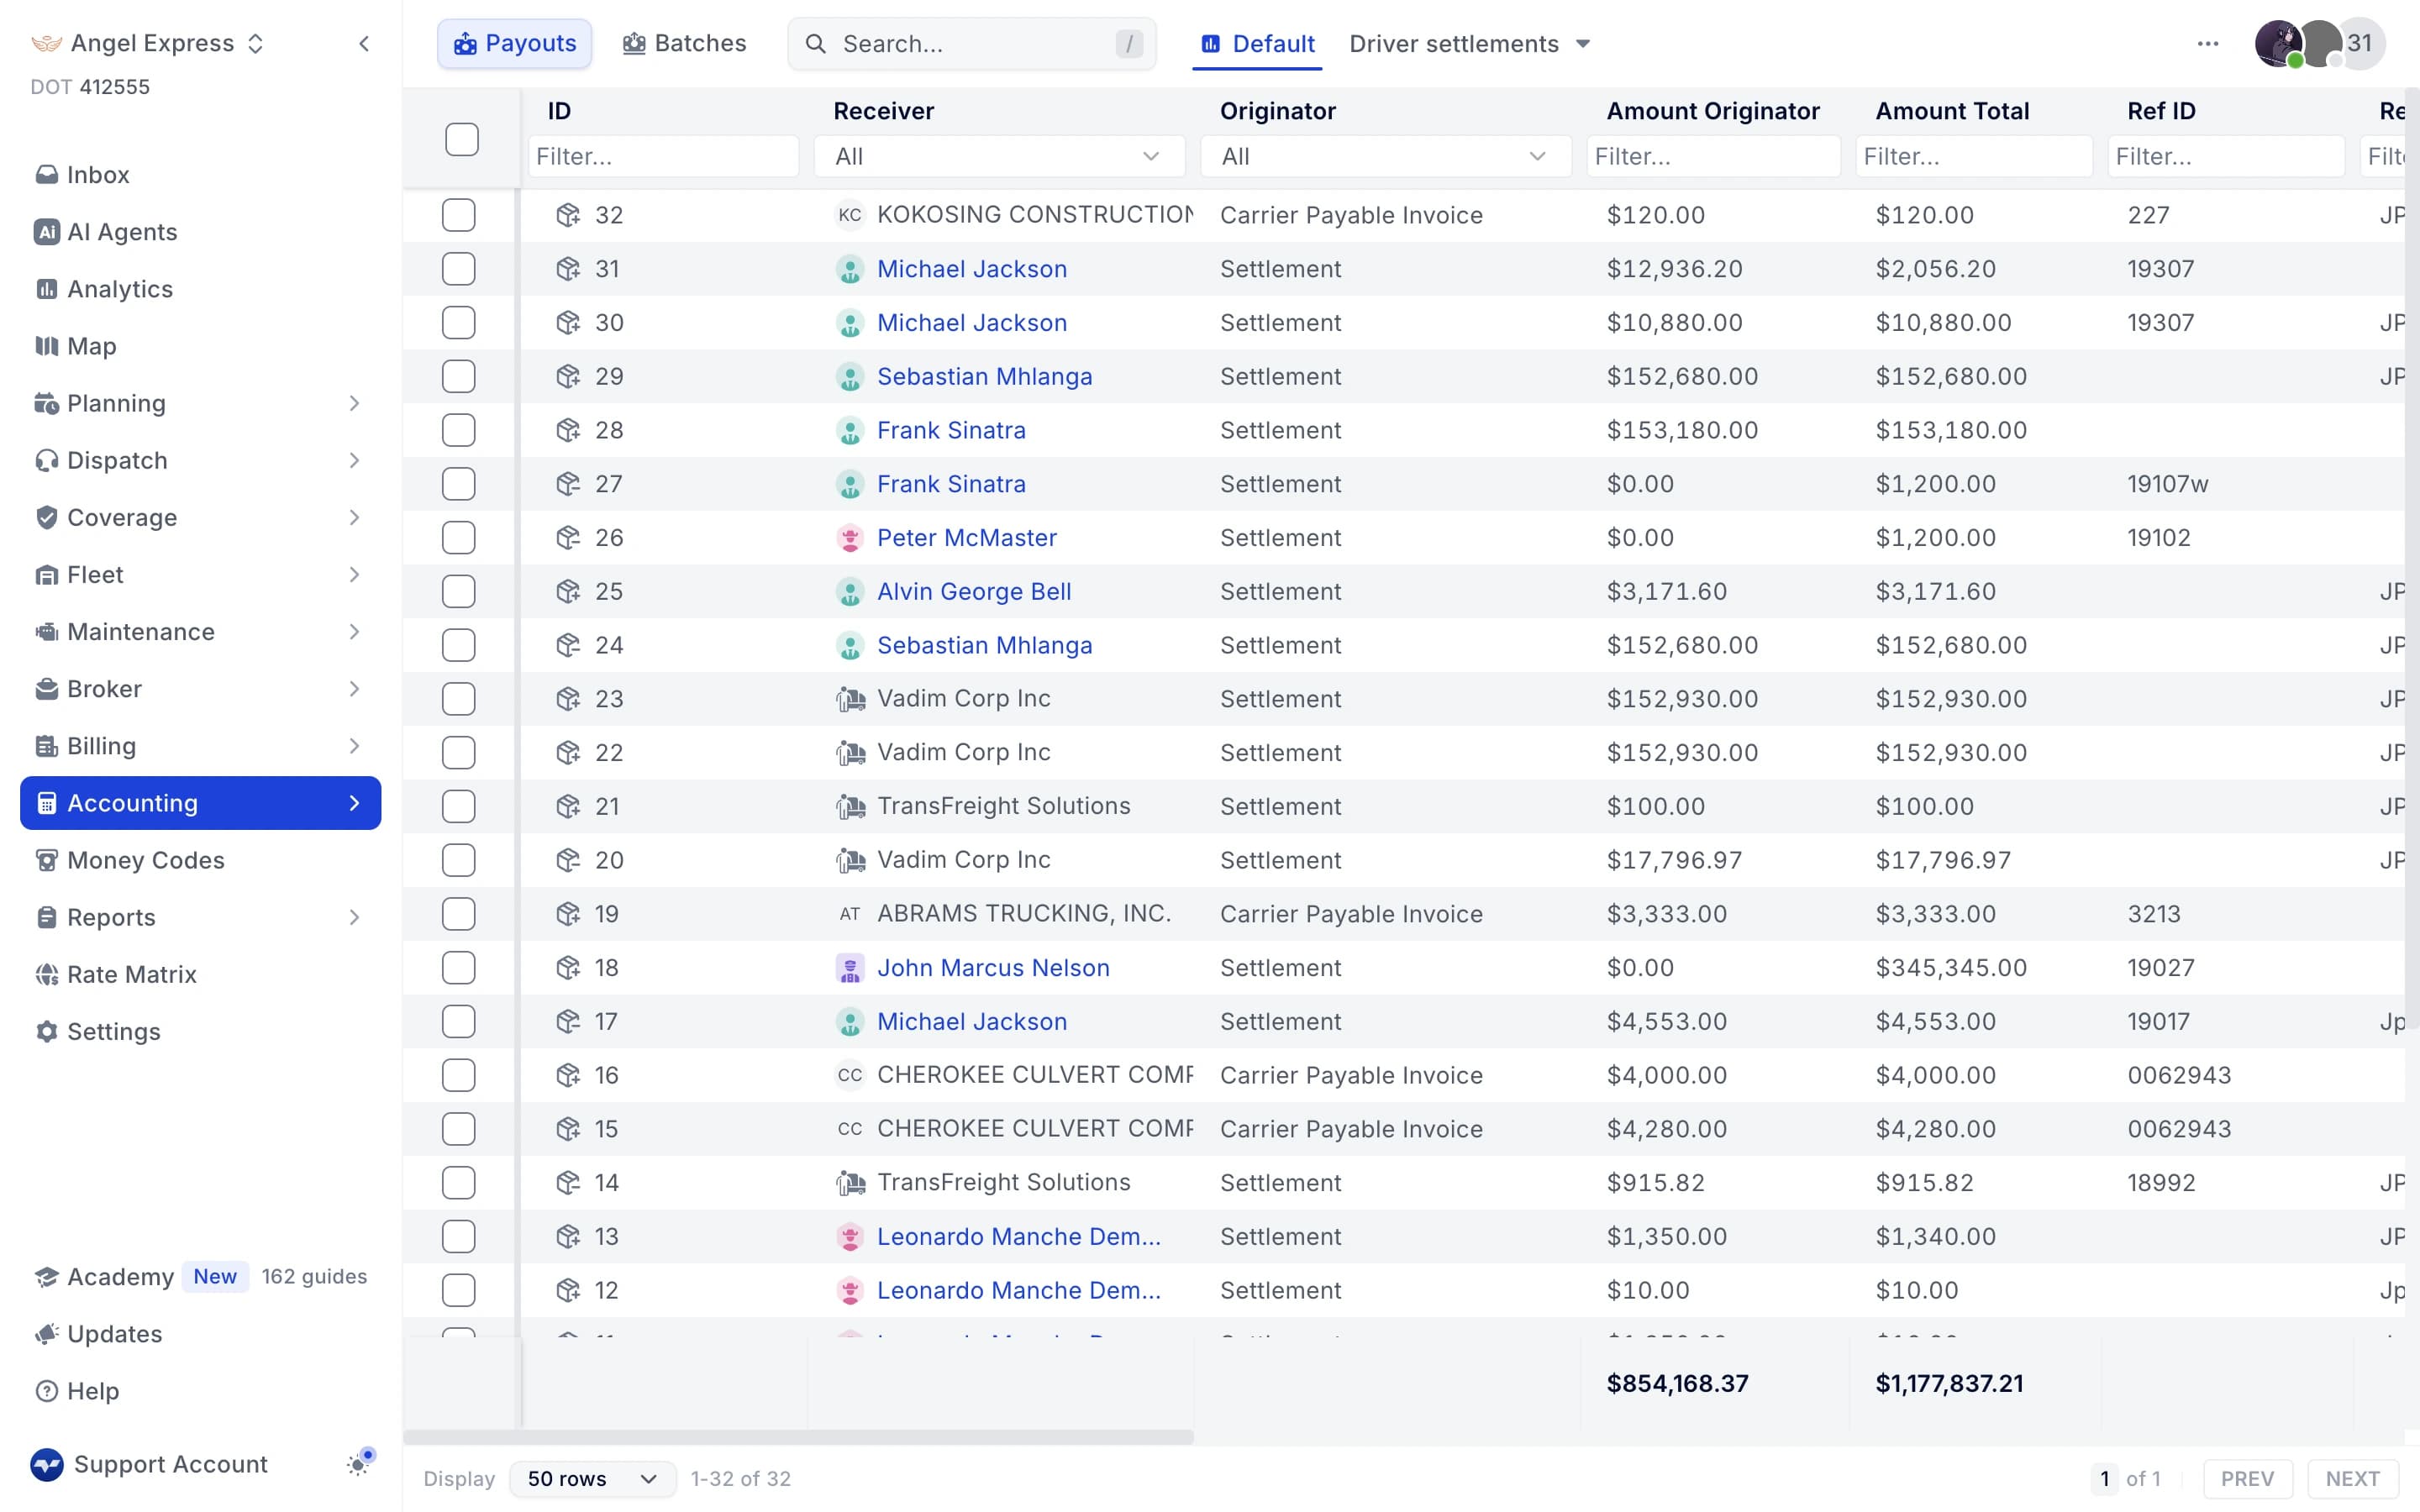Select the Default view tab
This screenshot has height=1512, width=2420.
pyautogui.click(x=1257, y=44)
